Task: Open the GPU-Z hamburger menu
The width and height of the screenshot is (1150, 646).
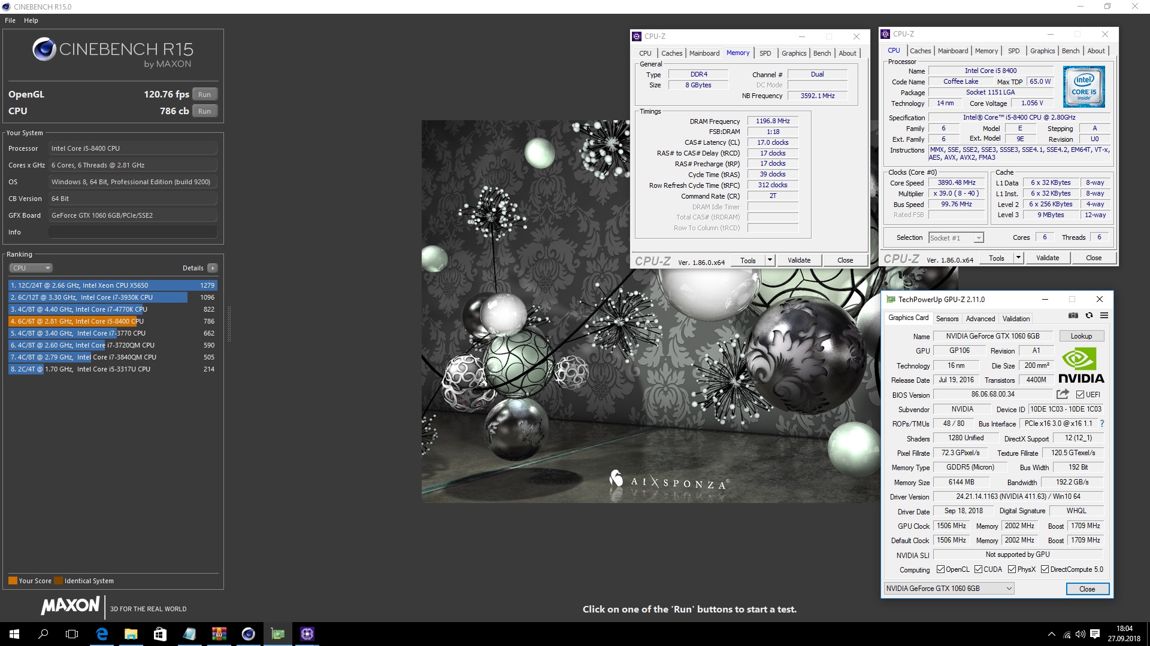Action: click(x=1104, y=315)
